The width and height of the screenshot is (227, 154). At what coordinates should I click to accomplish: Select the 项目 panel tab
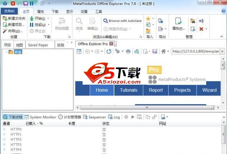pyautogui.click(x=7, y=45)
